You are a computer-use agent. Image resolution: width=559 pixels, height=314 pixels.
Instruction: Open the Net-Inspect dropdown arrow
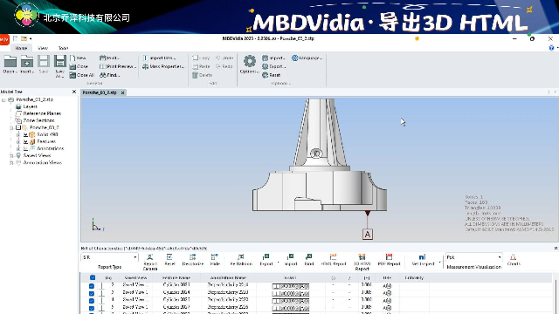pyautogui.click(x=439, y=263)
